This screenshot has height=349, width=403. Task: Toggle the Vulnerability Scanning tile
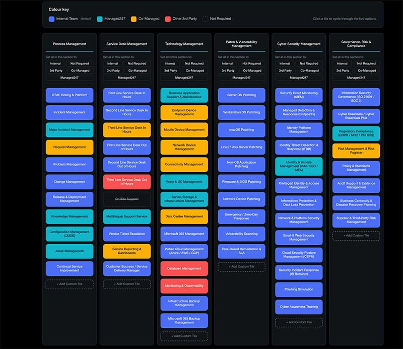tap(241, 234)
